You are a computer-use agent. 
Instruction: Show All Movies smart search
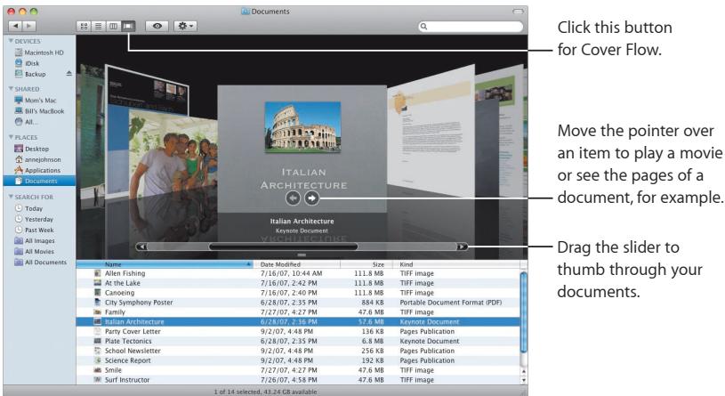click(34, 251)
